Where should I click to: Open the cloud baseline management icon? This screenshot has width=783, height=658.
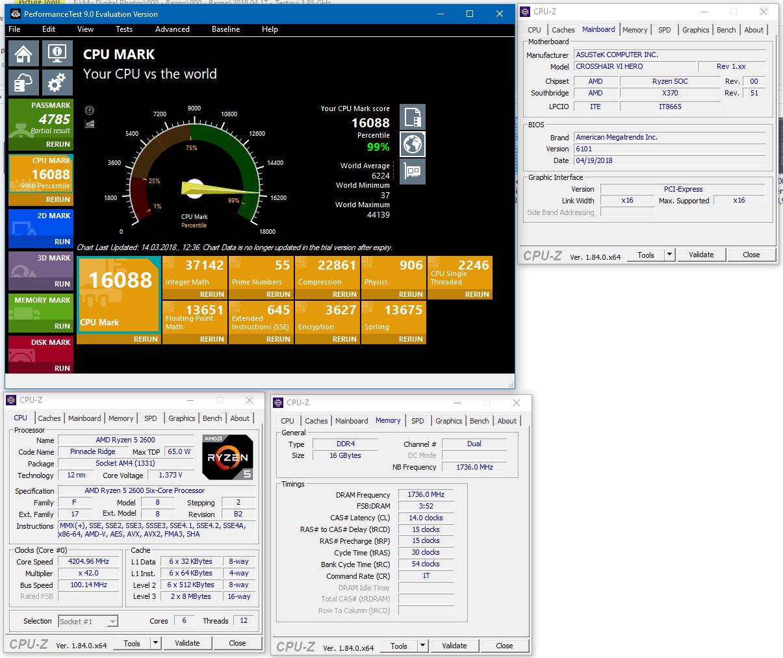[x=24, y=83]
